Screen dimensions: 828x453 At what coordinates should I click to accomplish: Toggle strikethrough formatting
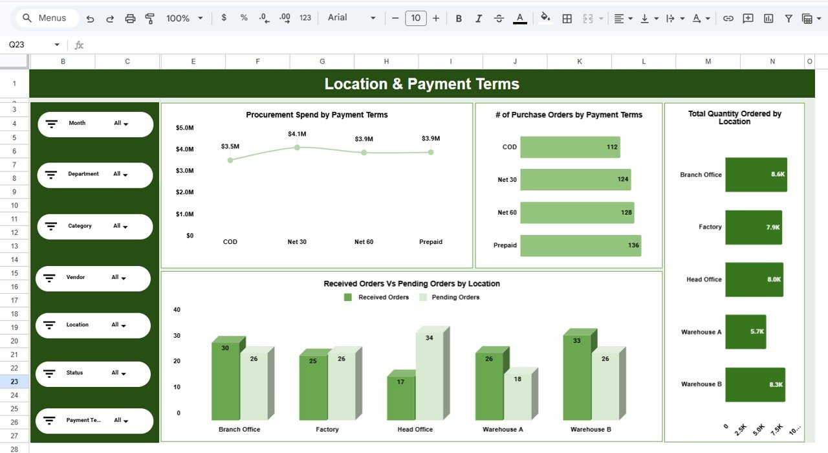499,17
